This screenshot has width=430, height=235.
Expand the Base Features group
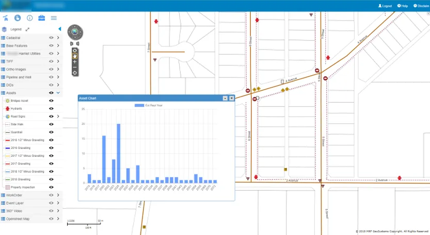point(58,46)
